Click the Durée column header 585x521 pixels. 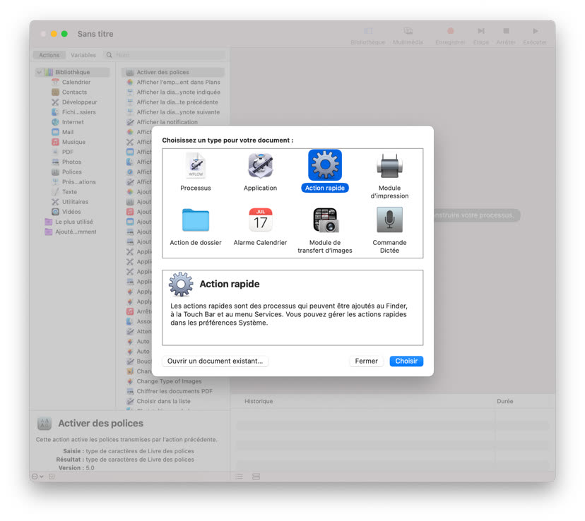pyautogui.click(x=504, y=401)
